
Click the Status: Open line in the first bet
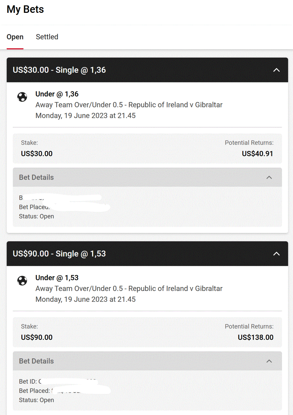point(36,216)
